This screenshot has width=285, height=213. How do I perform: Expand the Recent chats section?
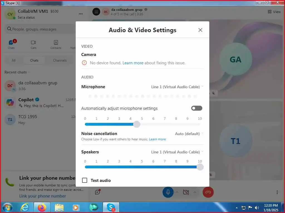coord(16,72)
